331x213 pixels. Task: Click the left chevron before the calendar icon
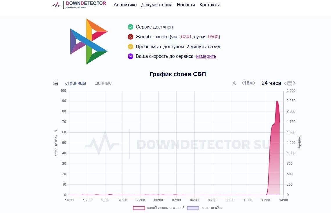coord(285,83)
